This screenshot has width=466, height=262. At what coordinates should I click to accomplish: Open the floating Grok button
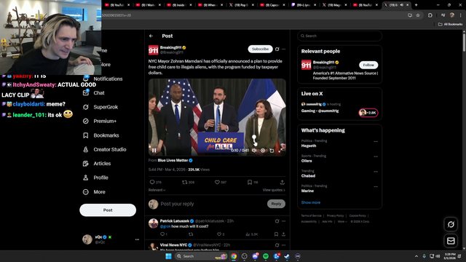click(451, 225)
